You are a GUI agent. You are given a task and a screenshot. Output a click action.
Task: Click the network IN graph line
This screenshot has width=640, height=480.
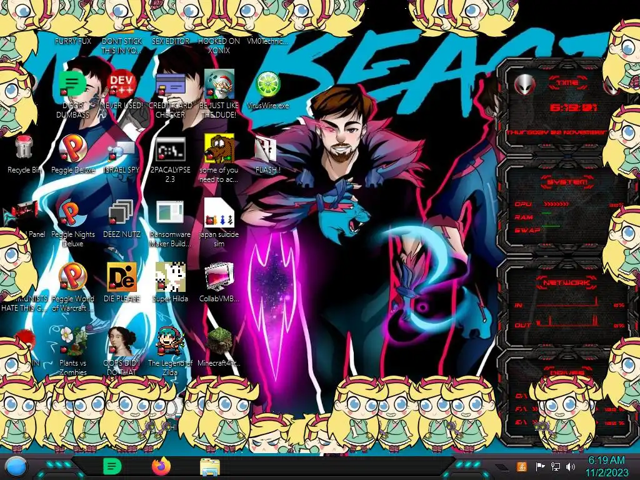tap(567, 303)
